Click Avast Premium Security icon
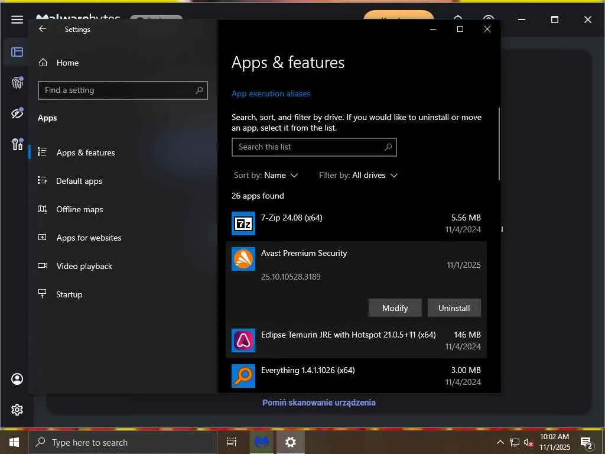The image size is (605, 454). pyautogui.click(x=243, y=259)
